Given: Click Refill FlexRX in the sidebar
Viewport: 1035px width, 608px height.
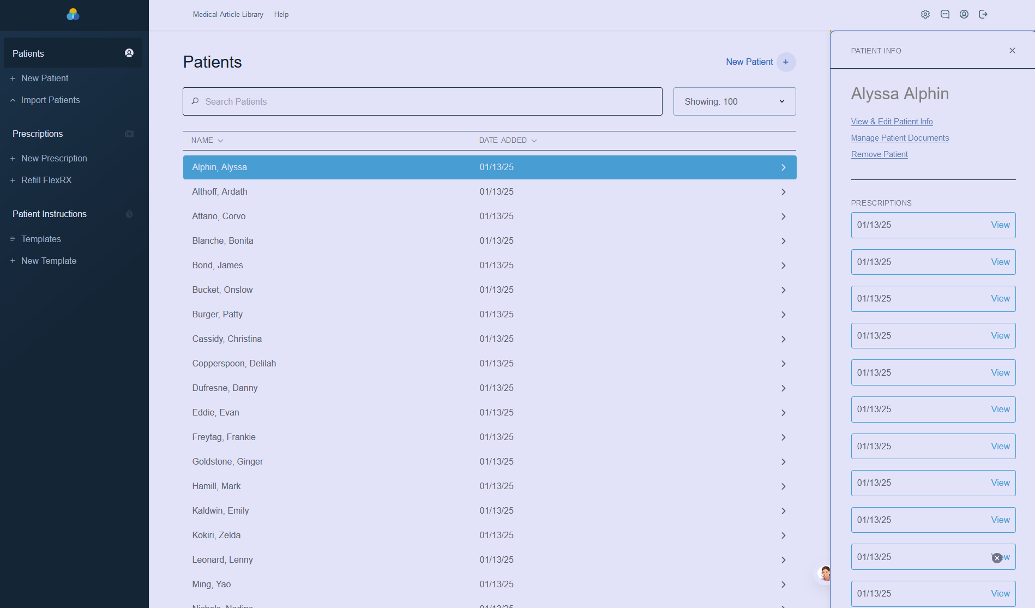Looking at the screenshot, I should click(46, 180).
